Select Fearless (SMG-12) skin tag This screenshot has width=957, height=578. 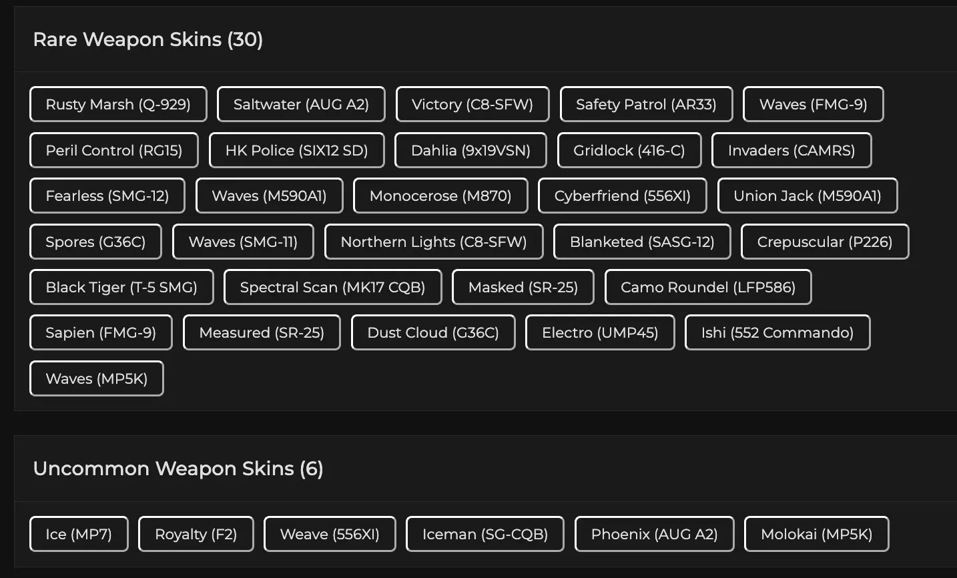click(x=107, y=196)
